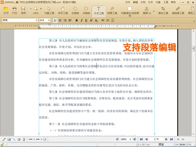The image size is (196, 147).
Task: Open the font name dropdown showing 宋体
Action: pos(36,20)
